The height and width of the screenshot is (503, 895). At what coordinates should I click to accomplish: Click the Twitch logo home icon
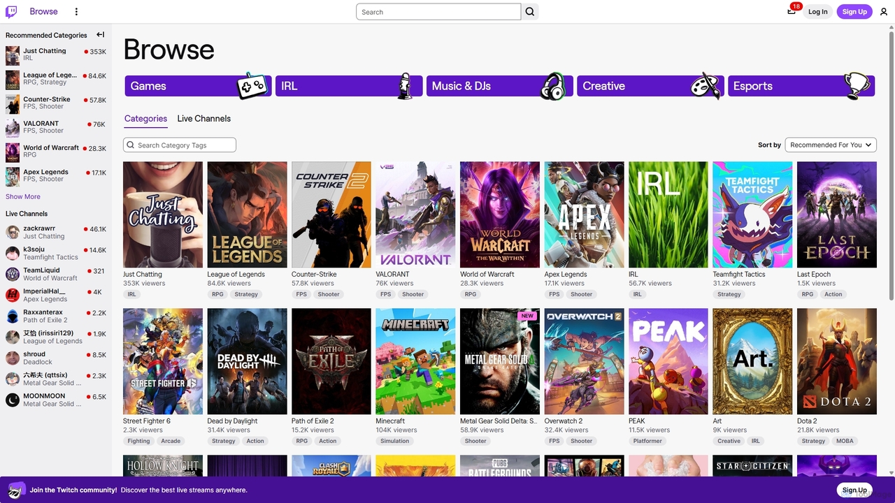pyautogui.click(x=12, y=11)
